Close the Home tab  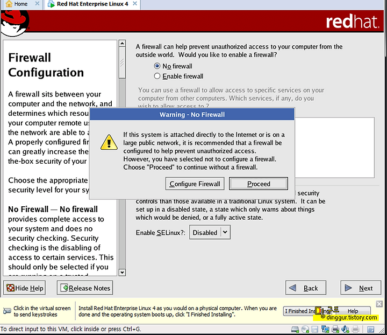(37, 4)
